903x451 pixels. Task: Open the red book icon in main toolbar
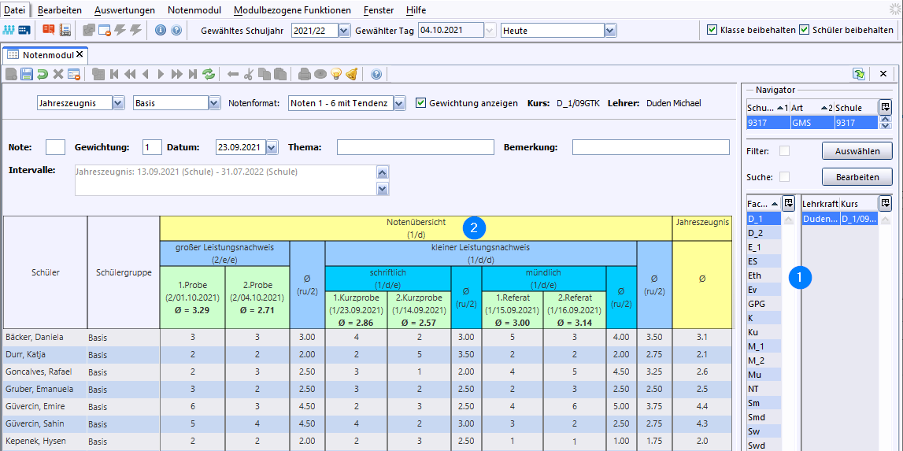click(x=49, y=30)
